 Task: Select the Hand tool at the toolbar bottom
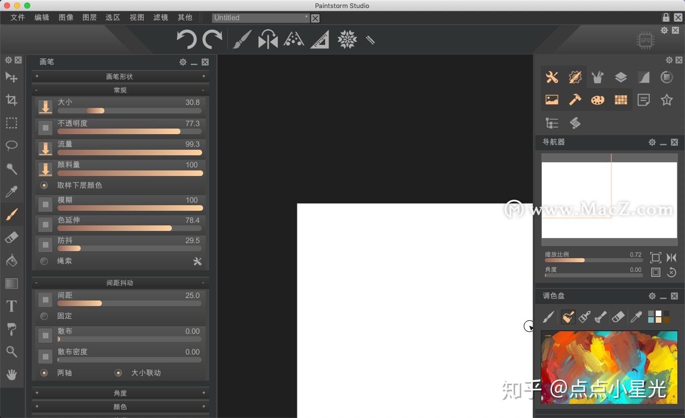pos(11,375)
